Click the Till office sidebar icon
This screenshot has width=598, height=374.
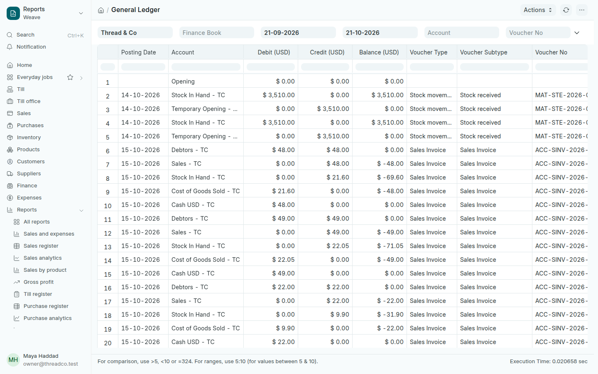(x=10, y=101)
